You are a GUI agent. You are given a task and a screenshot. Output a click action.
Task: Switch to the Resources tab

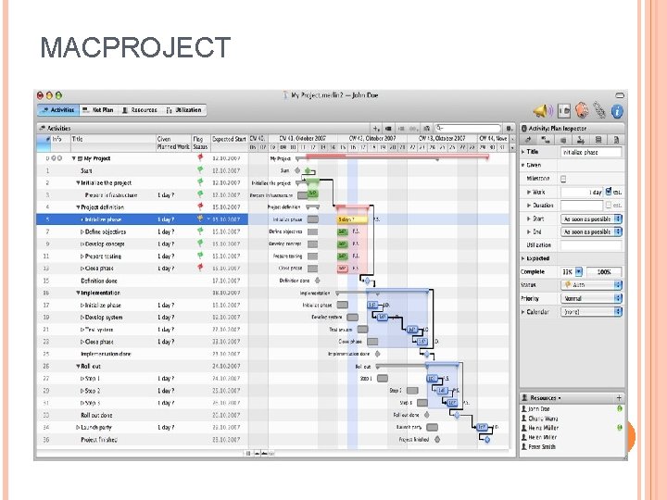click(x=140, y=110)
